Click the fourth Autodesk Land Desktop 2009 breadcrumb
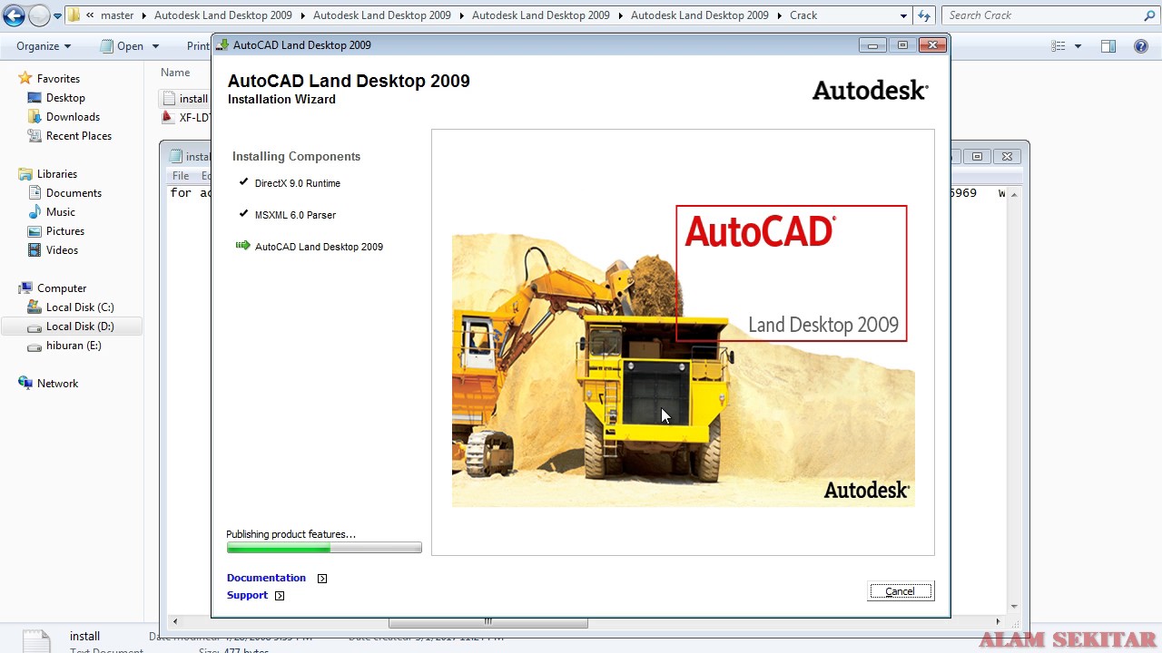 point(700,15)
